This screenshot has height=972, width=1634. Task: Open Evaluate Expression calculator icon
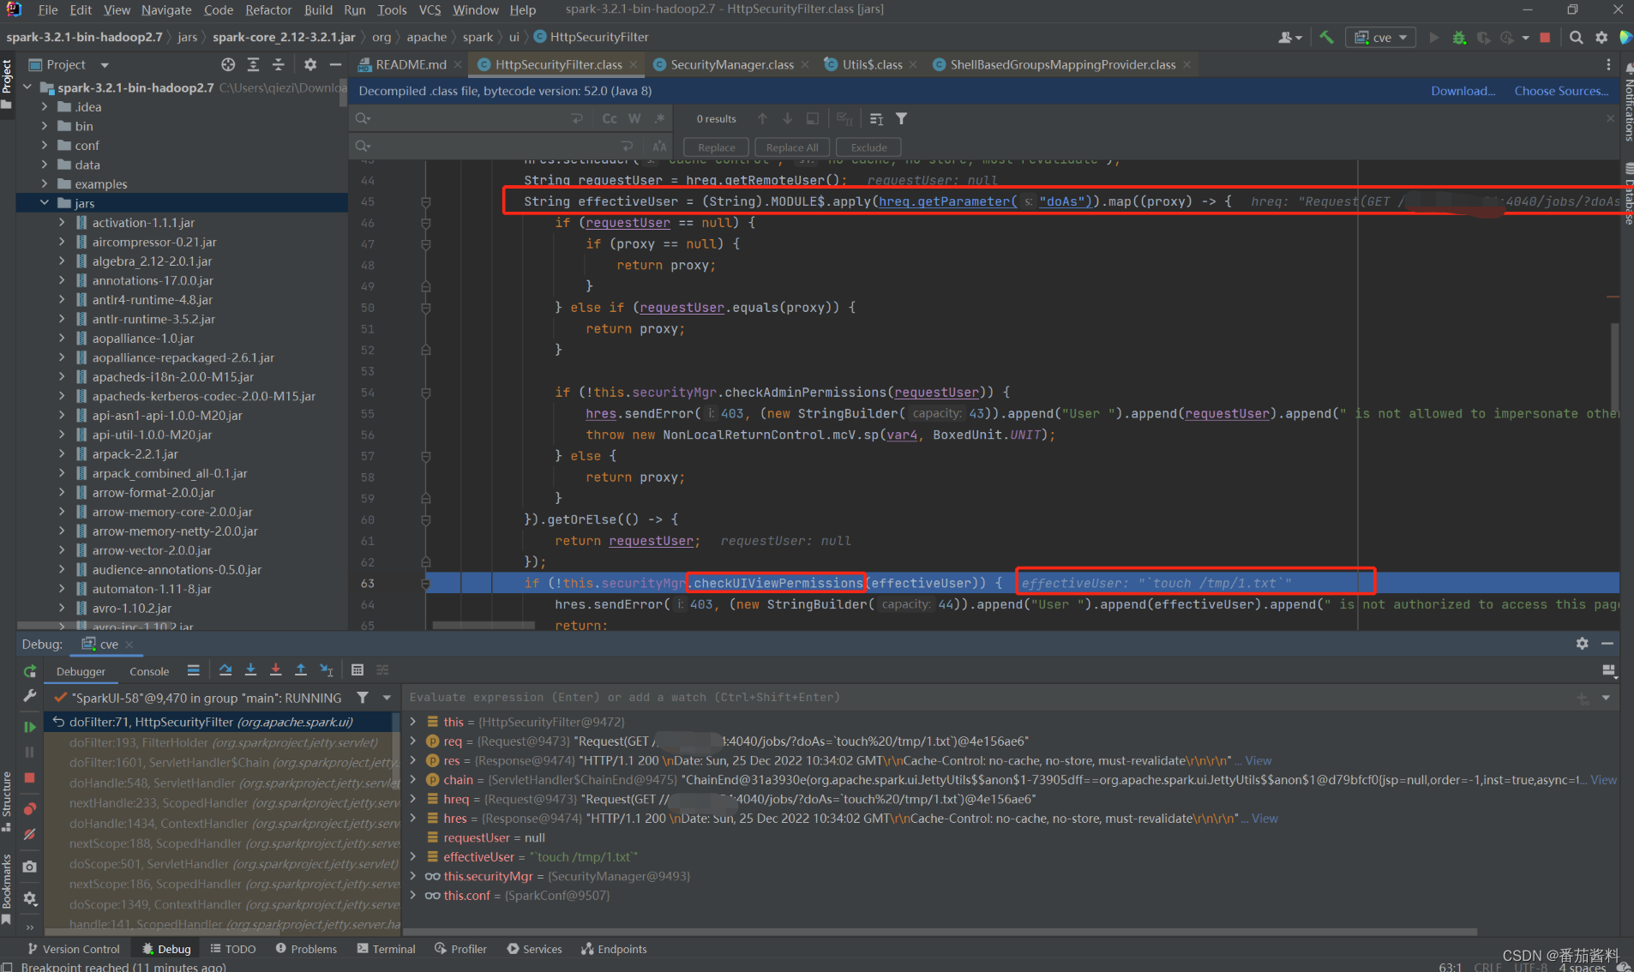pyautogui.click(x=357, y=670)
